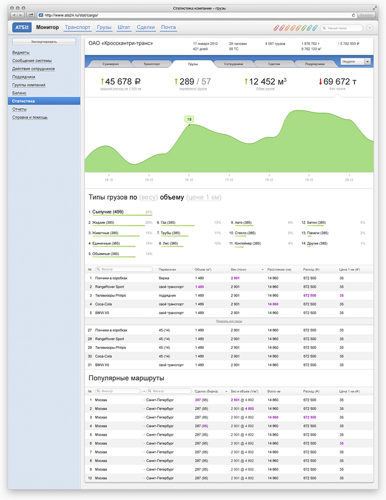This screenshot has width=386, height=500.
Task: Switch to the Сделки statistics tab
Action: coord(274,64)
